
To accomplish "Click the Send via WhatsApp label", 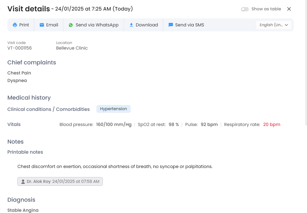I will coord(97,25).
